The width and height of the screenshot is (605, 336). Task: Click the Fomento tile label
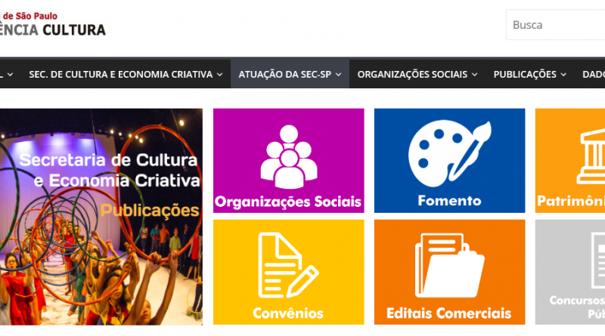449,201
